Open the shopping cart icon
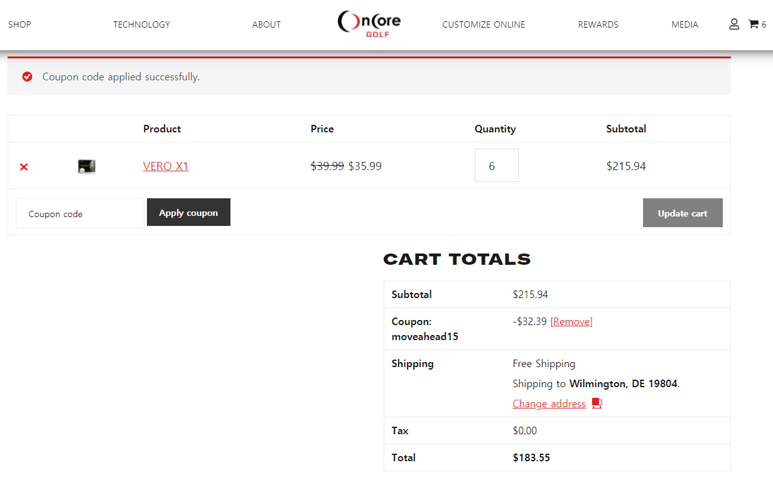The height and width of the screenshot is (497, 773). (754, 24)
